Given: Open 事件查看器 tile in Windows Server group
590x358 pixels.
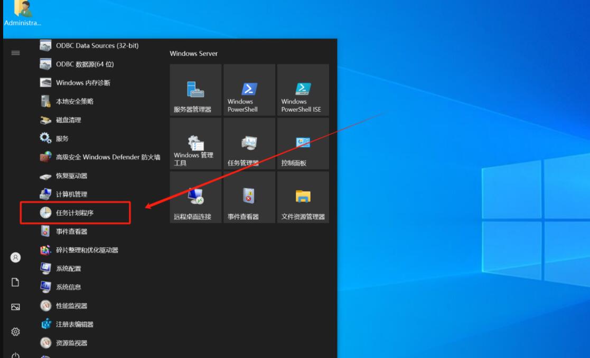Looking at the screenshot, I should 249,197.
